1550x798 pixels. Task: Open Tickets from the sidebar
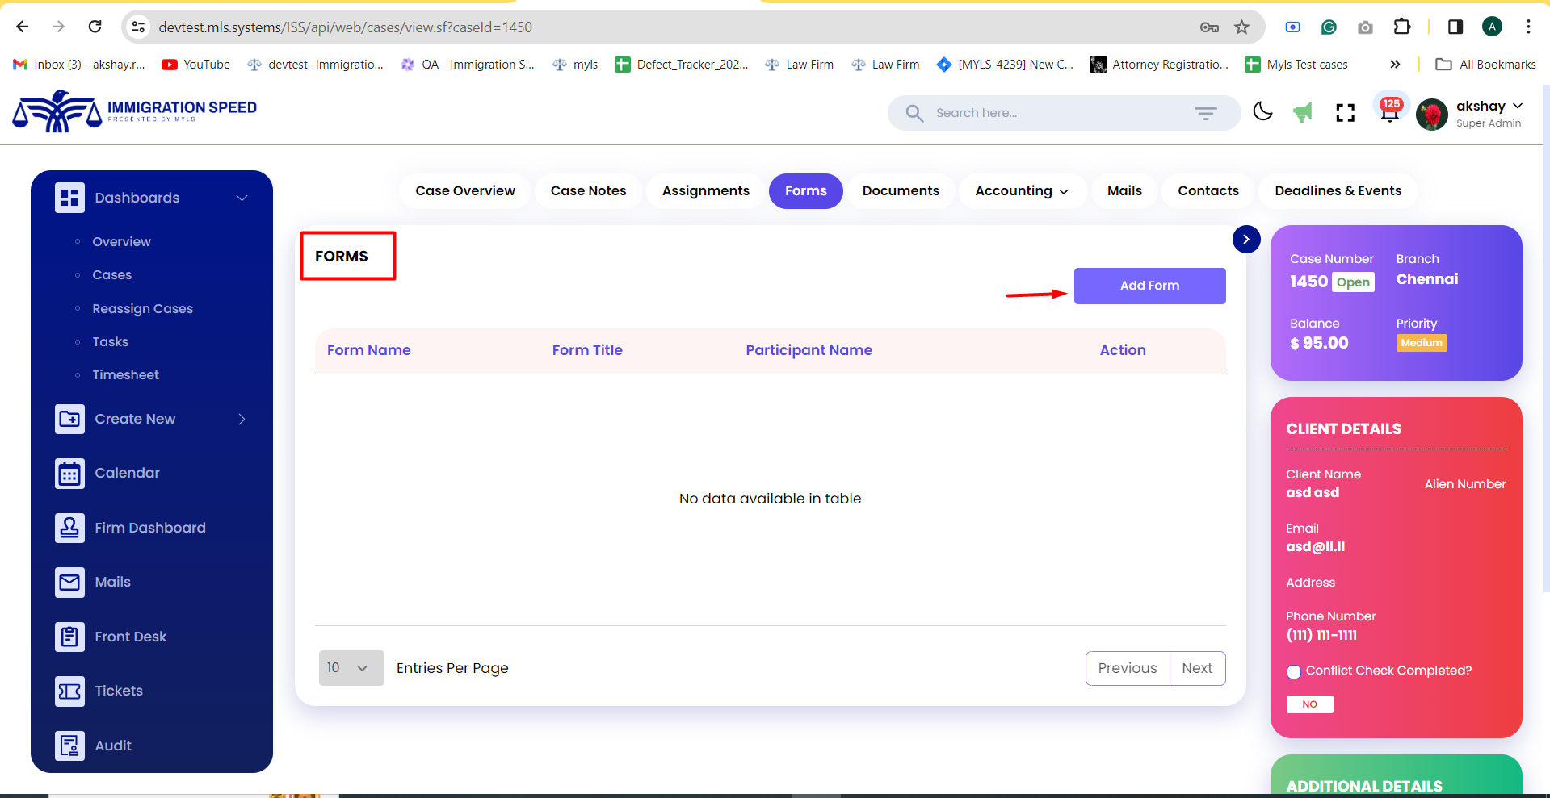(119, 691)
